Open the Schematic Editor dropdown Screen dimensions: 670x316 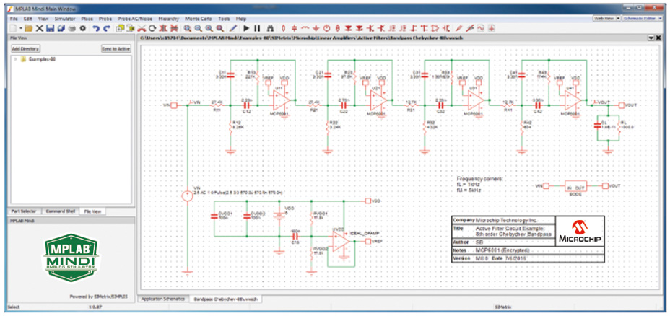pyautogui.click(x=643, y=17)
